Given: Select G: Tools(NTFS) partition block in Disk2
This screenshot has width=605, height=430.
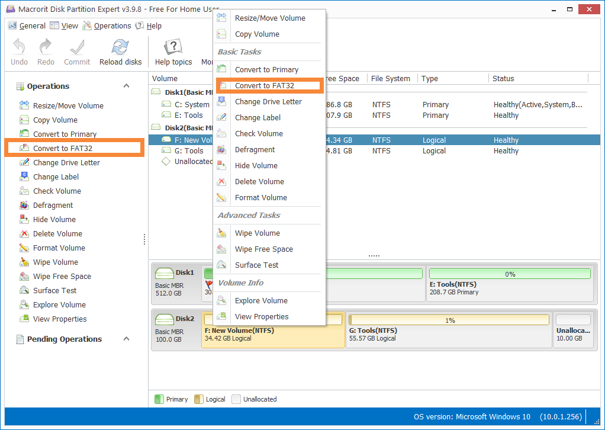Looking at the screenshot, I should click(x=449, y=330).
